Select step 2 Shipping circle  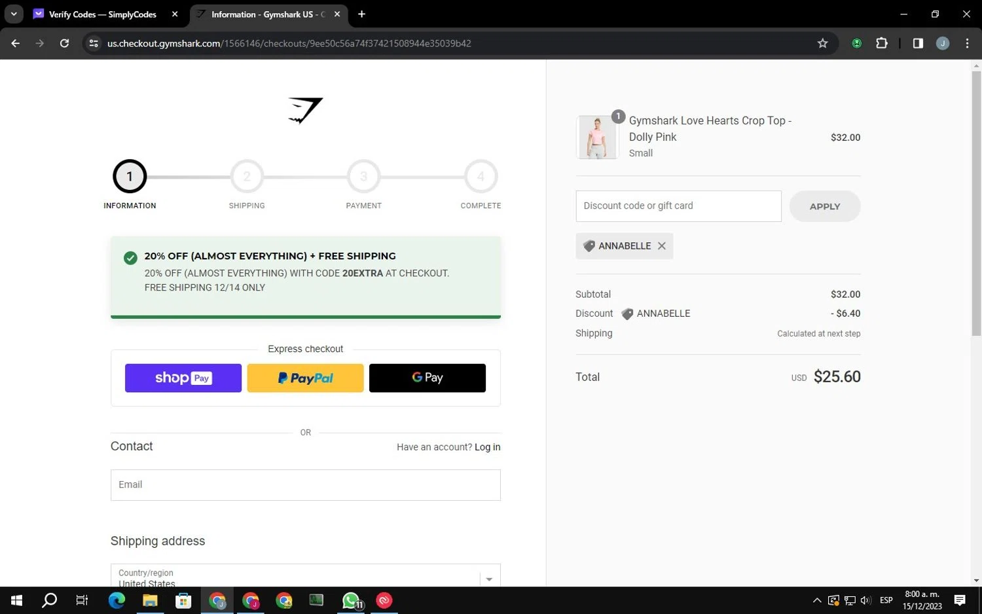247,176
